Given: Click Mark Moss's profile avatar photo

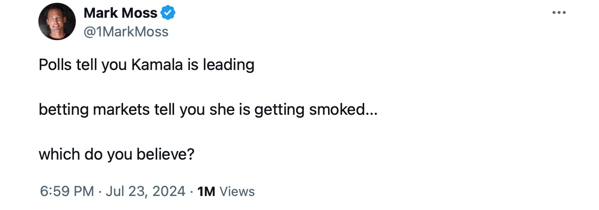Looking at the screenshot, I should click(x=57, y=21).
